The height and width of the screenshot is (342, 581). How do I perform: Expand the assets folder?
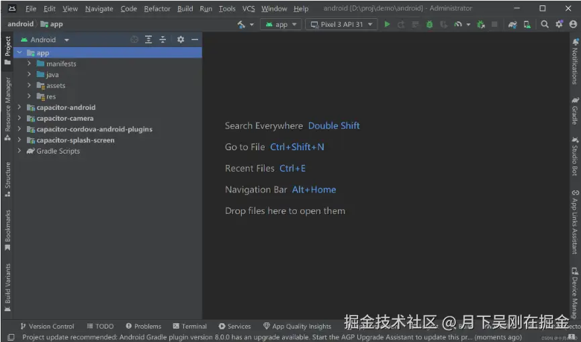(29, 85)
